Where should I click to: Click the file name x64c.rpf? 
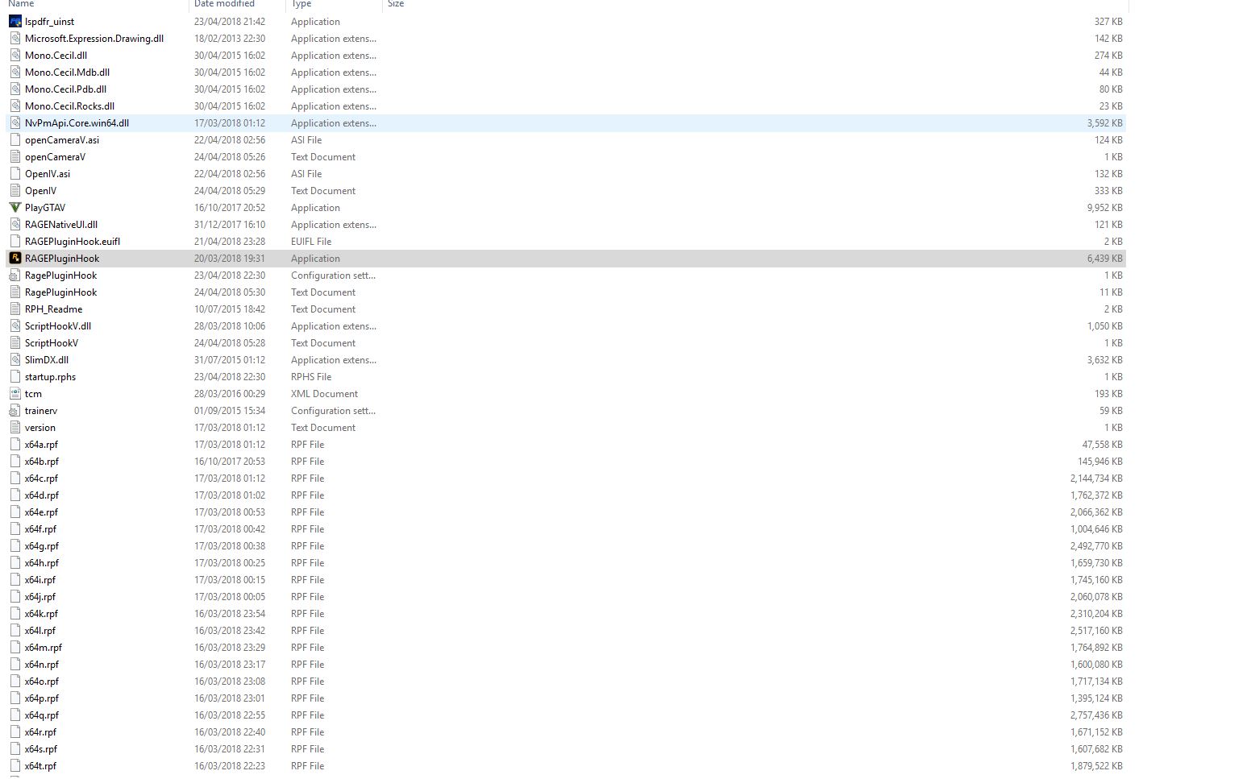[41, 479]
